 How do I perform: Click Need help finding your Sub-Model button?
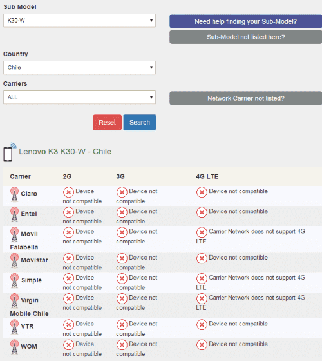tap(245, 22)
